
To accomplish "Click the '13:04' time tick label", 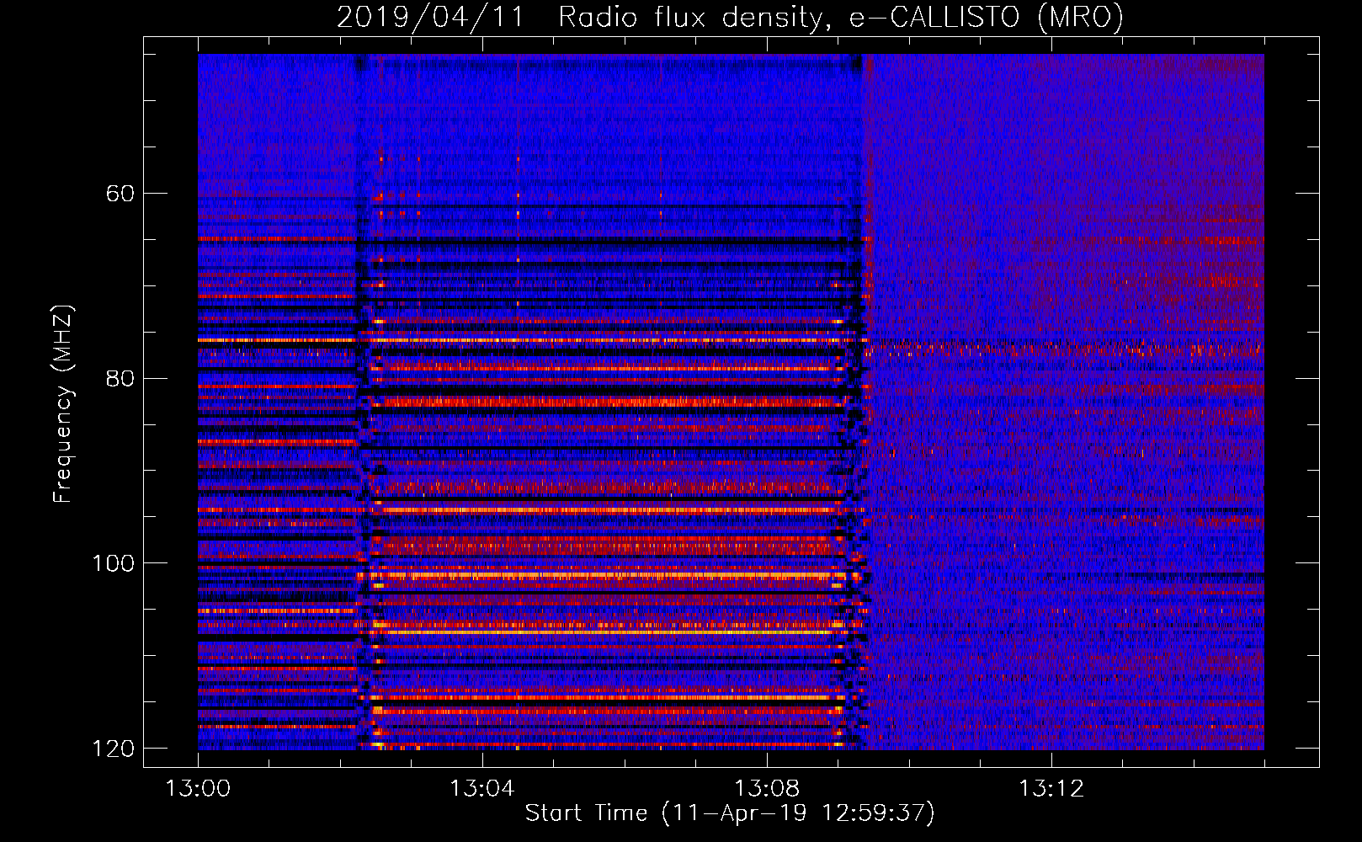I will [482, 789].
